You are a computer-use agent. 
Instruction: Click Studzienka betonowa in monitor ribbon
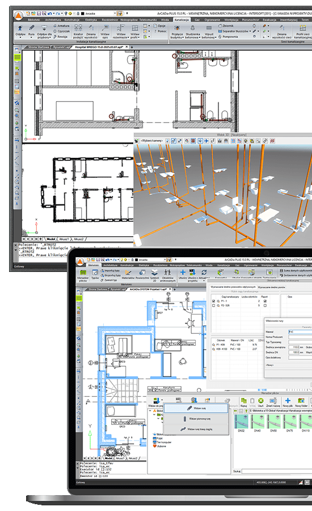[192, 32]
